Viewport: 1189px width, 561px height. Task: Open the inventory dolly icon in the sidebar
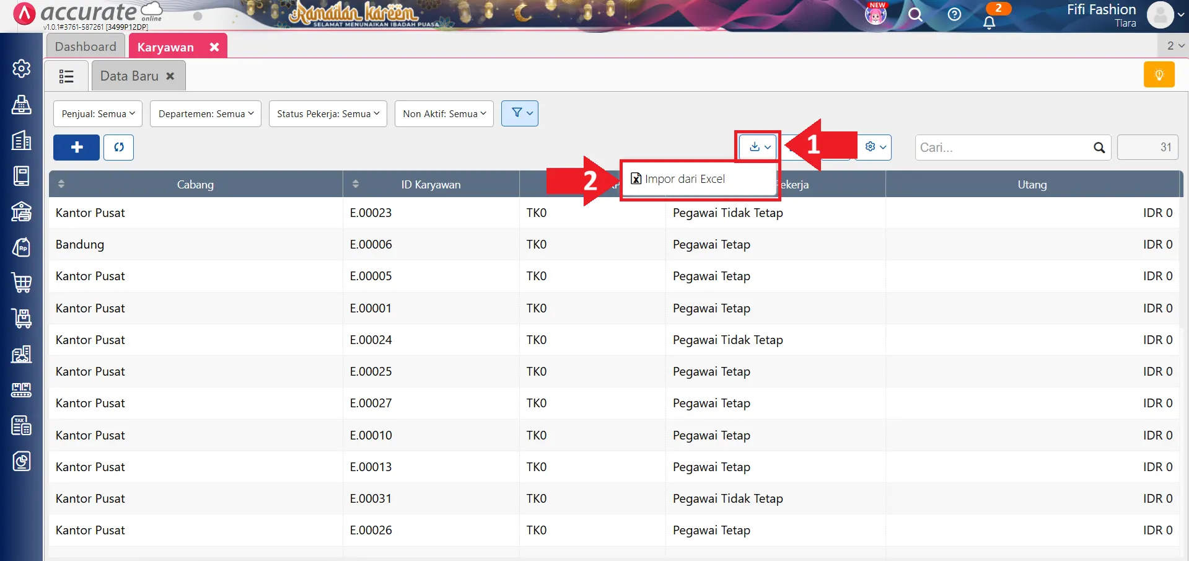(22, 318)
